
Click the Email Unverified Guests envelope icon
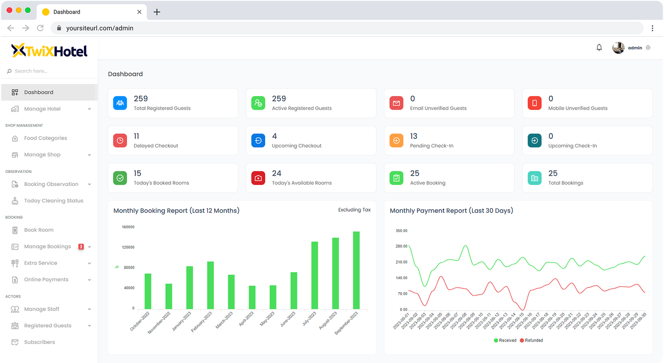tap(396, 103)
